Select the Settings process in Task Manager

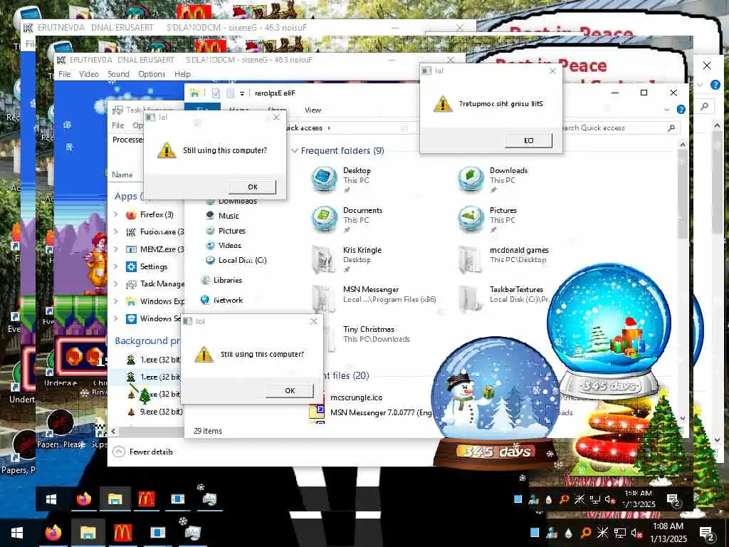coord(154,266)
